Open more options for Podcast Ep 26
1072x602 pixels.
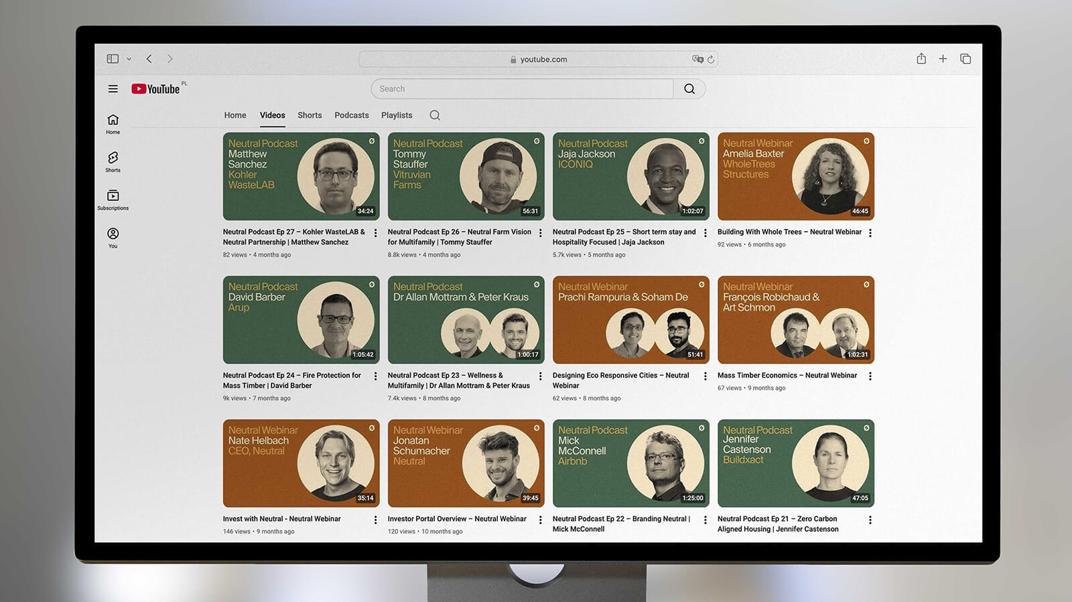click(541, 233)
